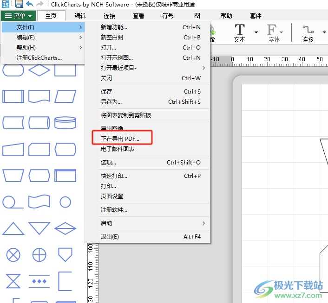328x303 pixels.
Task: Choose 注册ClickCharts... menu entry
Action: [x=43, y=58]
